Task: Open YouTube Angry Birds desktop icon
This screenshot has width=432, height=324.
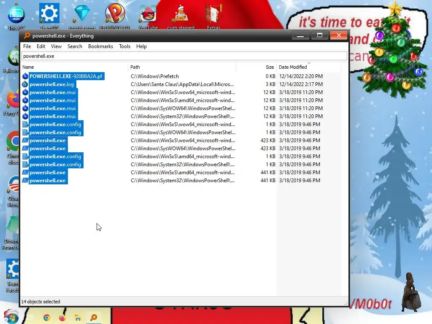Action: (x=148, y=16)
